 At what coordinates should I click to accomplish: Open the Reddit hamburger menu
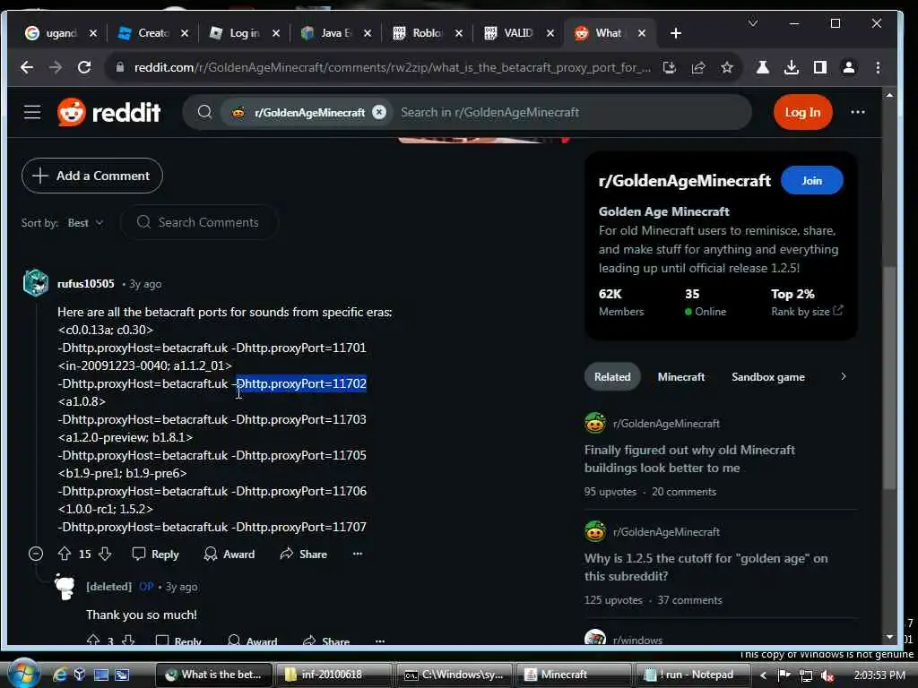(32, 112)
